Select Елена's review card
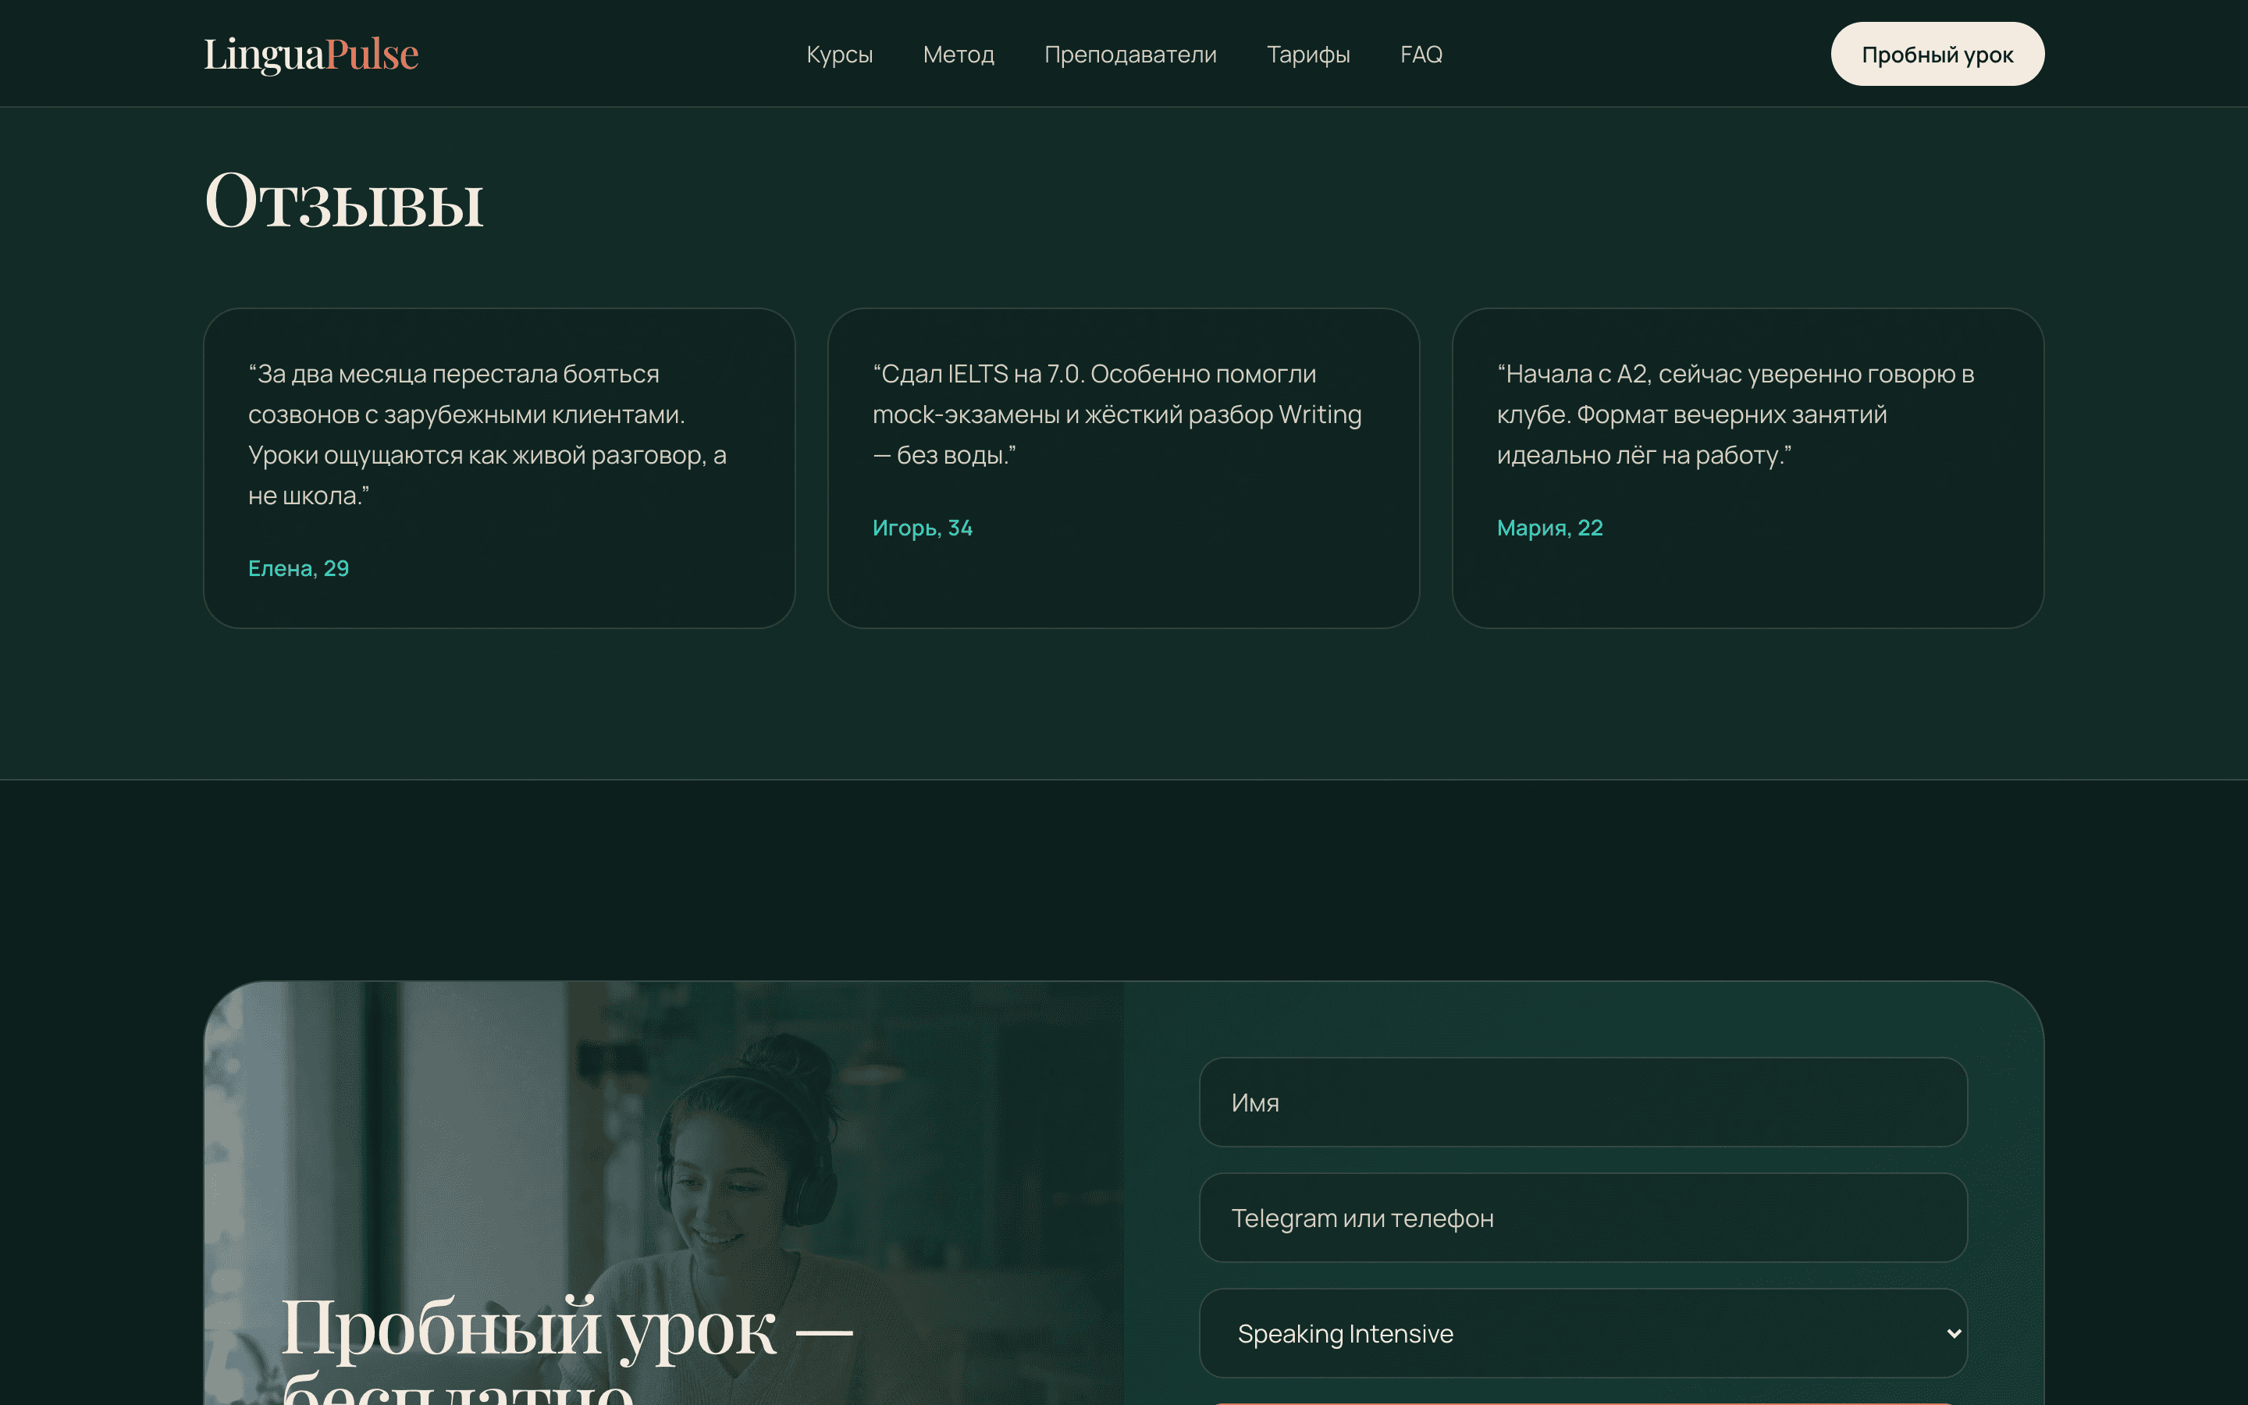This screenshot has height=1405, width=2248. click(499, 468)
